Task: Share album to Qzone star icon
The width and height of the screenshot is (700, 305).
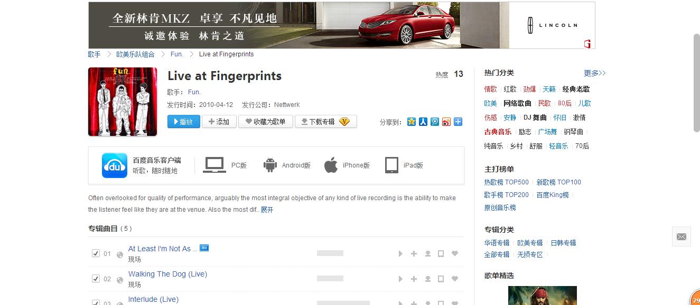Action: pos(412,122)
